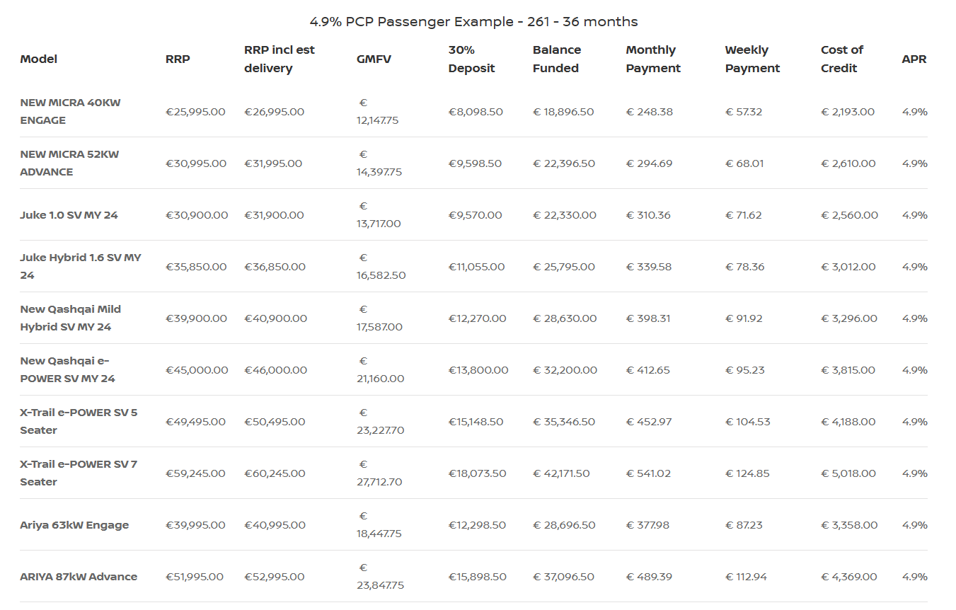This screenshot has height=610, width=956.
Task: Click New Qashqai e-POWER SV model name
Action: tap(67, 370)
